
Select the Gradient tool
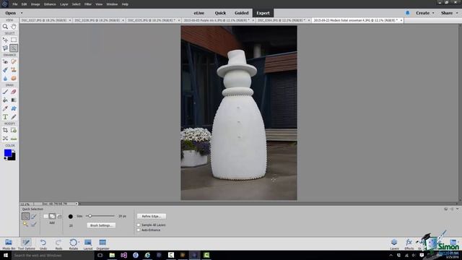click(14, 100)
